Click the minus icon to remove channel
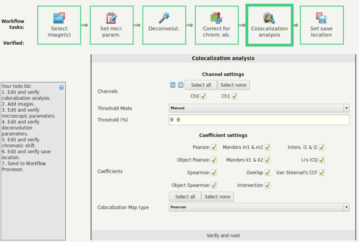 173,85
